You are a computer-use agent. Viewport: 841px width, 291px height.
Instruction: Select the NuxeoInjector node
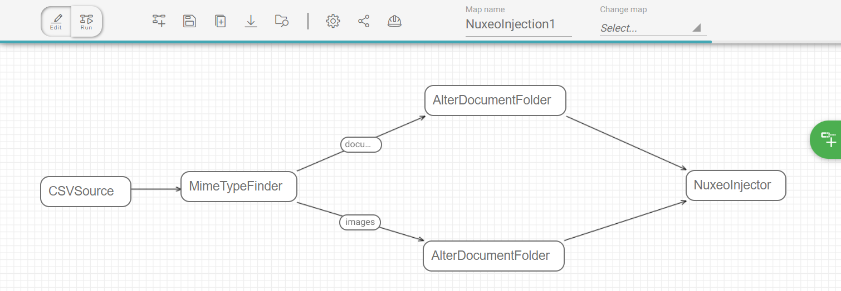click(736, 185)
